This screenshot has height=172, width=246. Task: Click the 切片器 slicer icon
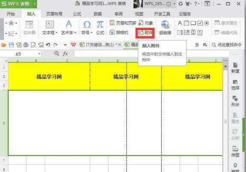point(29,25)
